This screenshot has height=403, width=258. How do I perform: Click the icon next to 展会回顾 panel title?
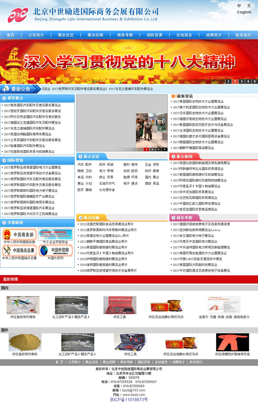coord(79,218)
